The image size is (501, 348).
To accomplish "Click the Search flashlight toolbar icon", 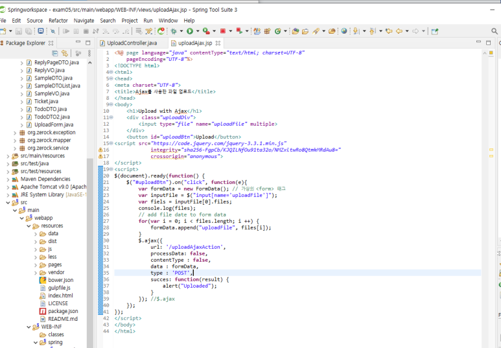I will coord(316,31).
